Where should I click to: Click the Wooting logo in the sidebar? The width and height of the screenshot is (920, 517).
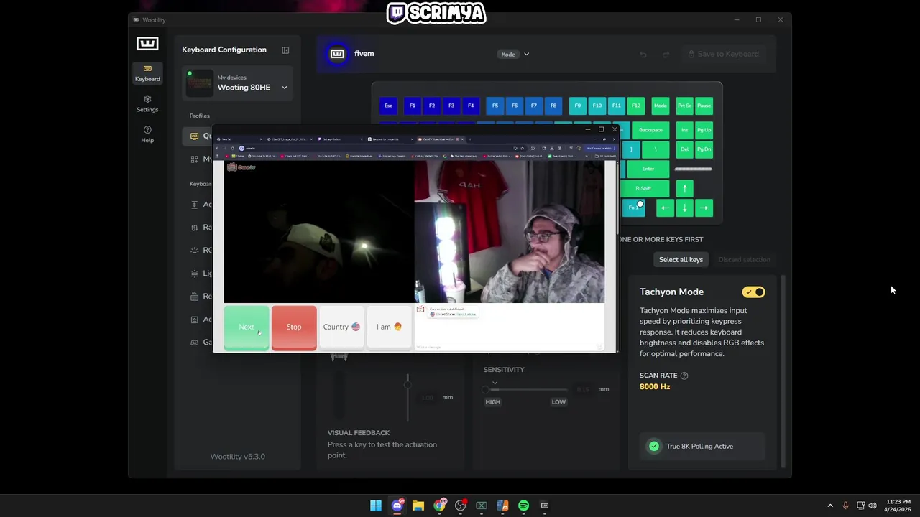147,44
